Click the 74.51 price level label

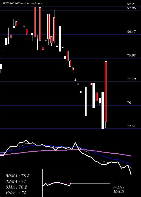coord(131,126)
